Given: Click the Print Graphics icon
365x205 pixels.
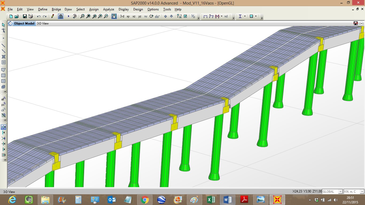Looking at the screenshot, I should 31,16.
